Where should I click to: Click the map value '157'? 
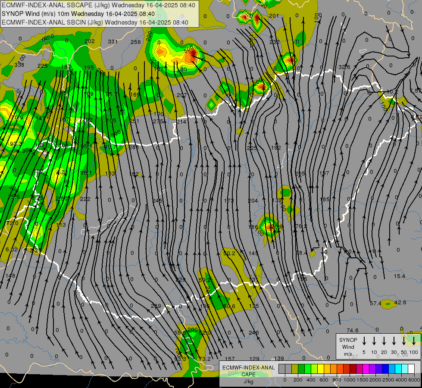(230, 359)
